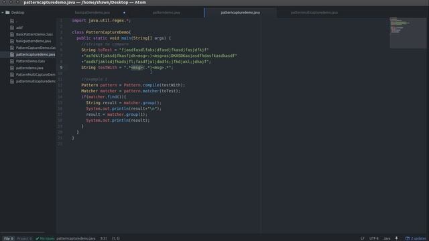Click the pattern.matcher(toTest) line
This screenshot has width=429, height=241.
coord(131,91)
